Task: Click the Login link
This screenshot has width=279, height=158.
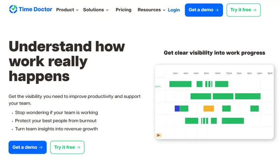Action: pos(174,10)
